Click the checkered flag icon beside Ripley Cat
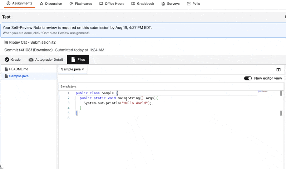Image resolution: width=286 pixels, height=169 pixels. [x=6, y=42]
